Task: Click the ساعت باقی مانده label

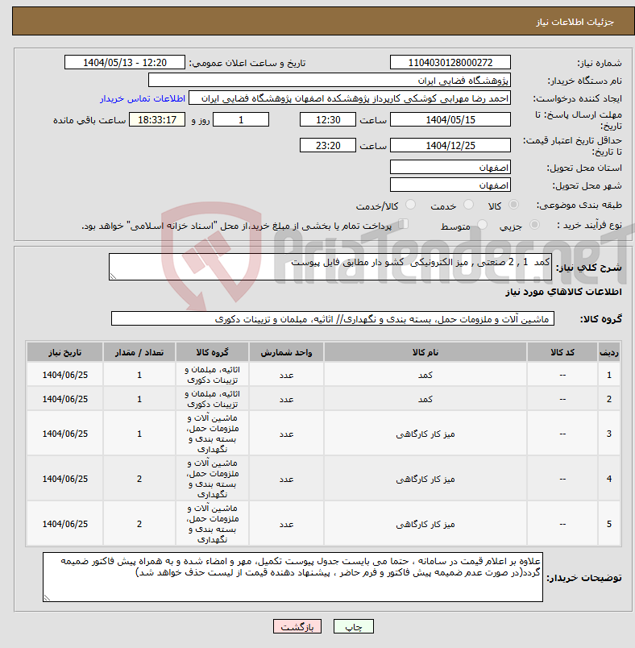Action: (89, 120)
